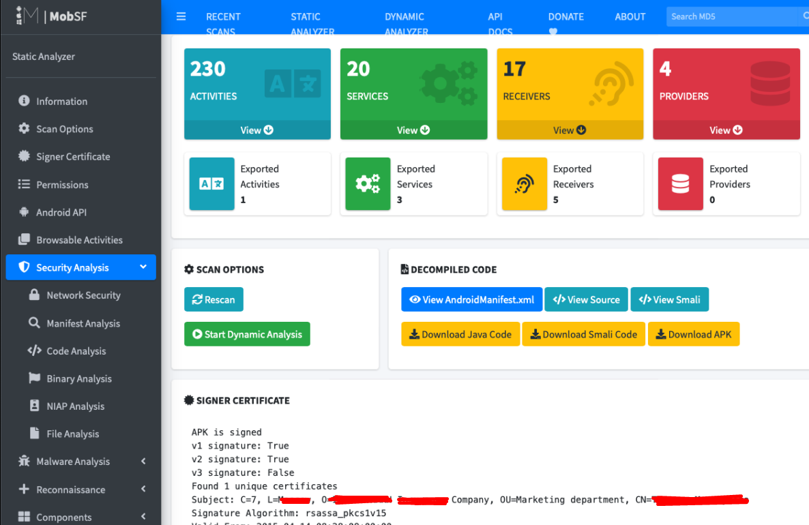
Task: Click the MobSF logo icon
Action: pyautogui.click(x=27, y=16)
